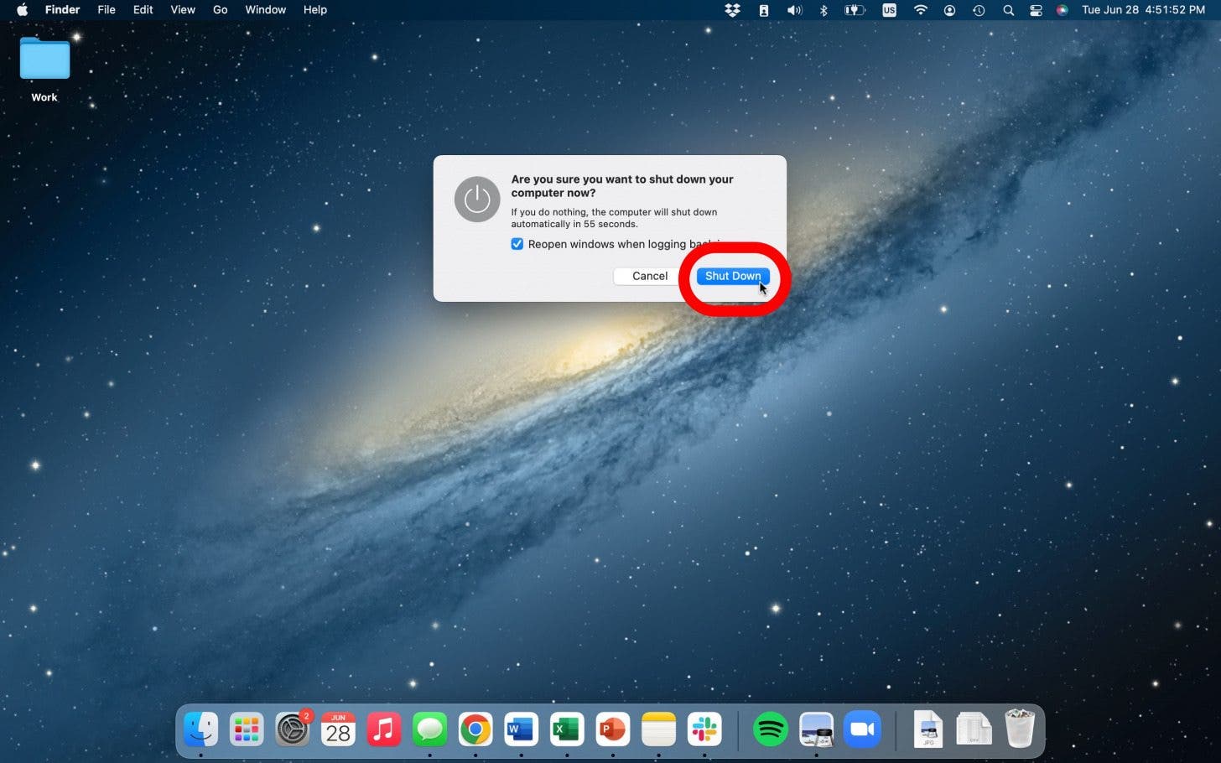This screenshot has height=763, width=1221.
Task: Open the Wi-Fi status menu
Action: pyautogui.click(x=920, y=10)
